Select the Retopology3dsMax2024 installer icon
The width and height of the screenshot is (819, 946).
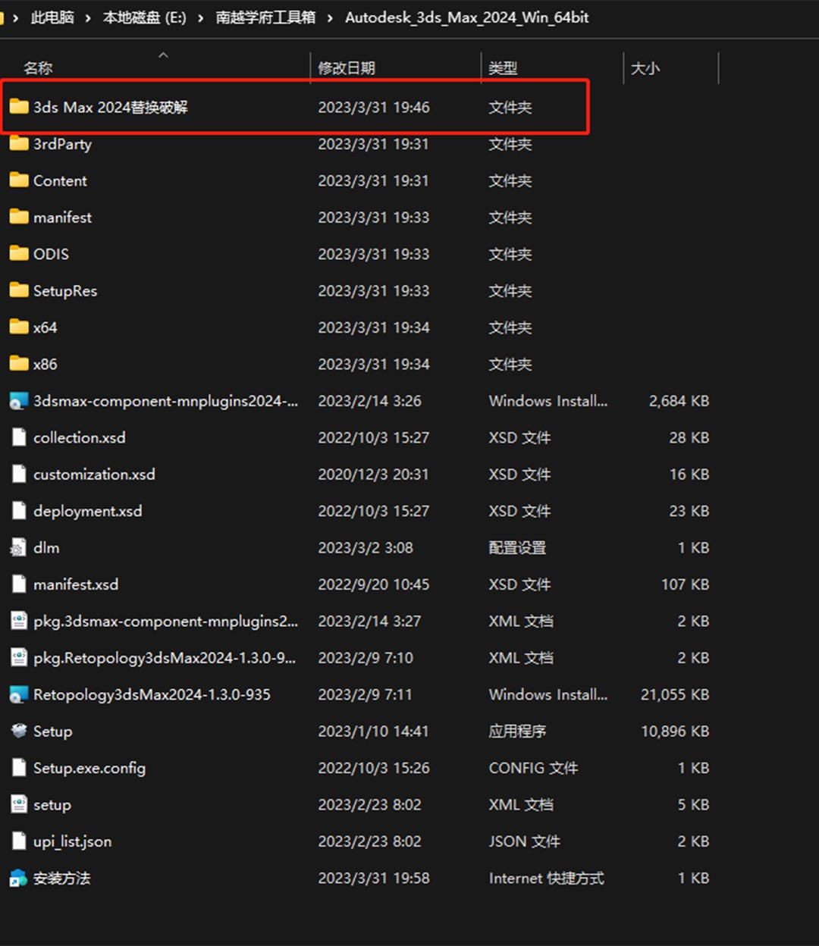tap(19, 695)
